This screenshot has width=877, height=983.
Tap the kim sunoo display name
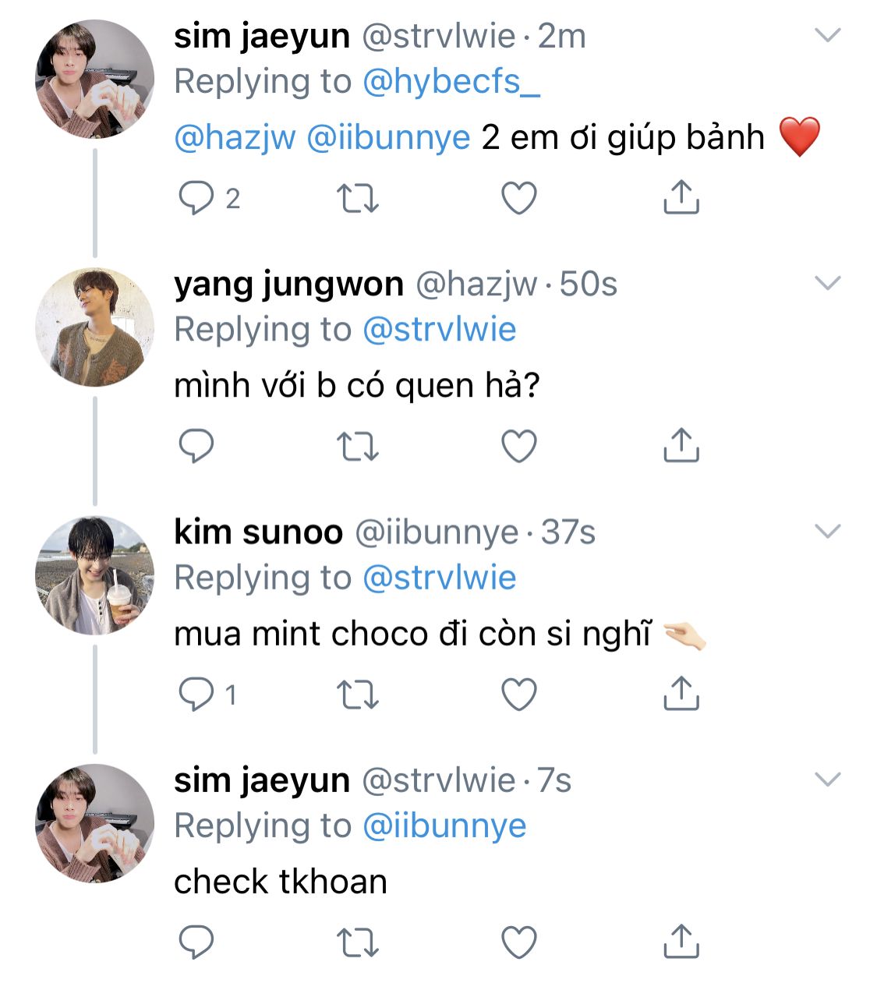258,532
